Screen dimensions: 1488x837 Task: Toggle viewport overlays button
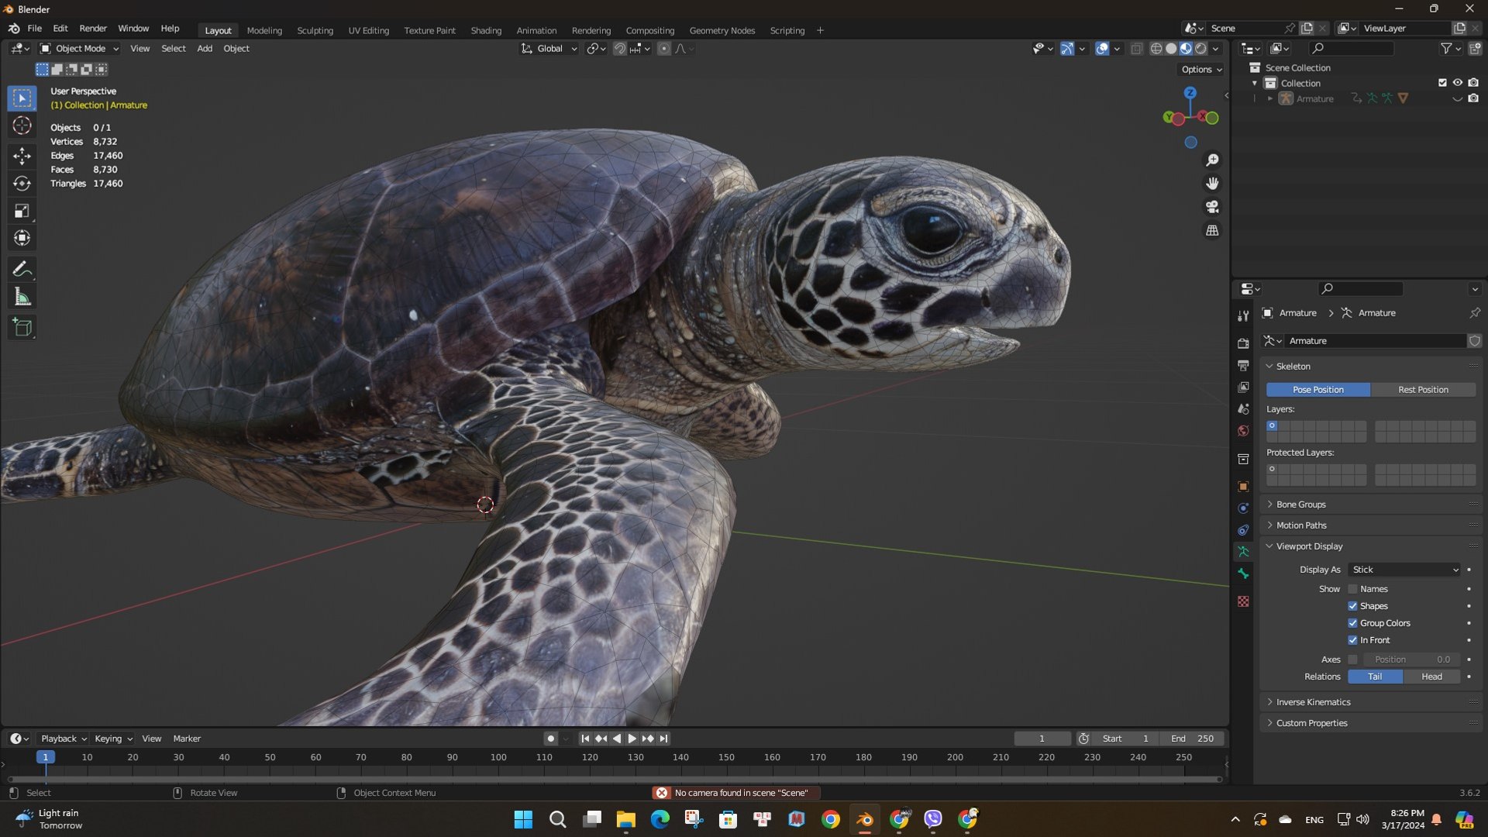1102,48
